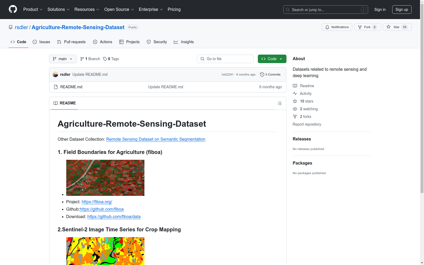Open the rsdler owner profile link

coord(21,27)
